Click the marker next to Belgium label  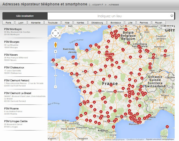[119, 35]
